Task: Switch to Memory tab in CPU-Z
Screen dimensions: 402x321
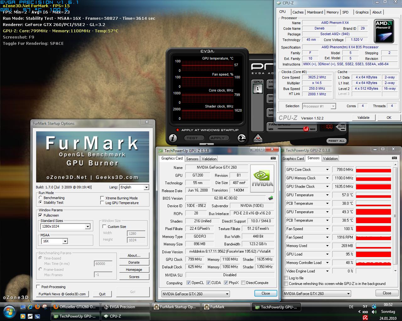Action: pyautogui.click(x=333, y=12)
